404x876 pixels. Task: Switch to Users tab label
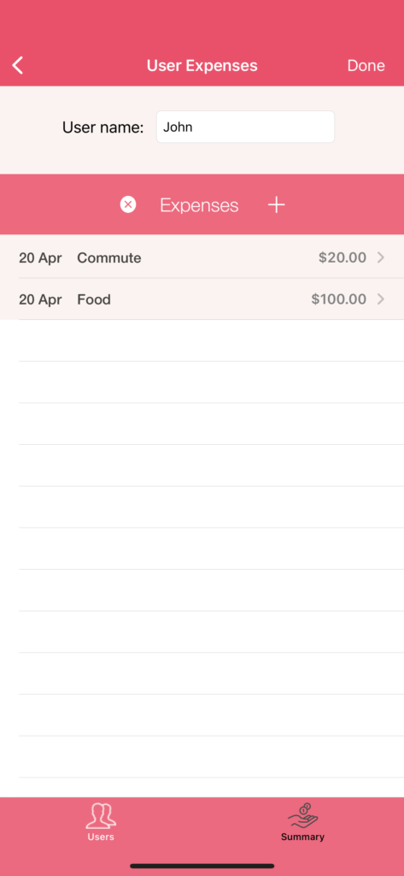click(101, 837)
